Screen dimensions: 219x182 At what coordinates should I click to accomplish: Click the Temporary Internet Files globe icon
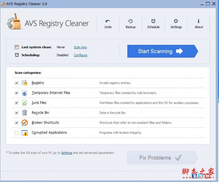[24, 93]
